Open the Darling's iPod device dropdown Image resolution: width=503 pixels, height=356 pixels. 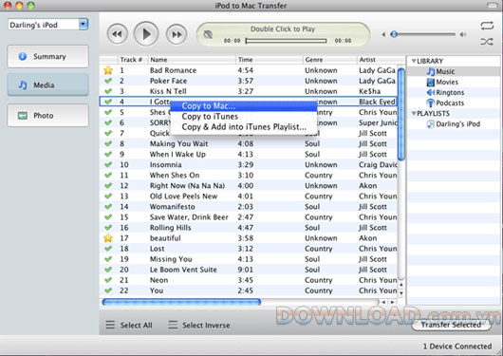(x=84, y=25)
